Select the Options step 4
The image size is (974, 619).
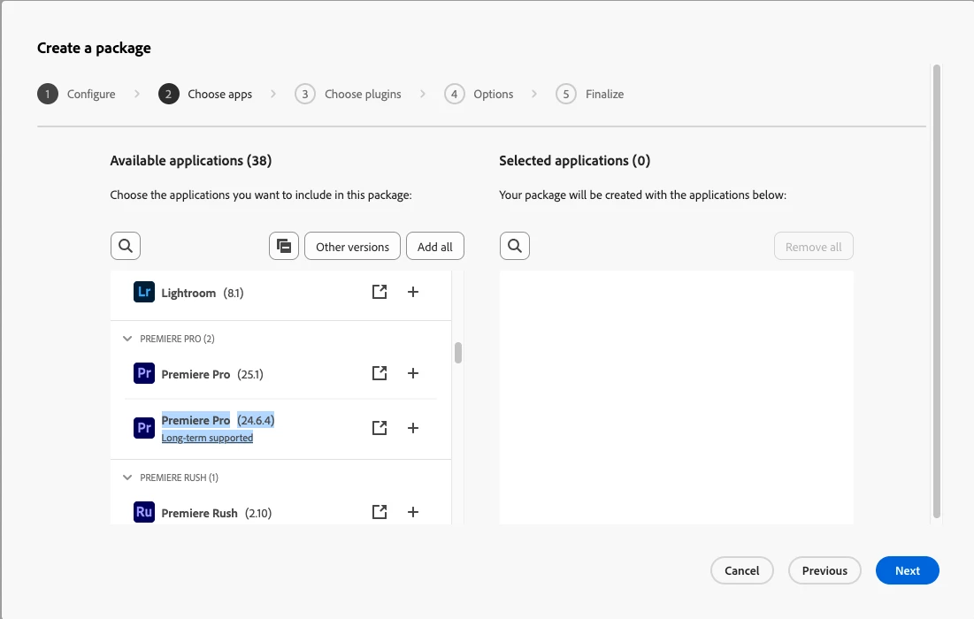tap(479, 94)
